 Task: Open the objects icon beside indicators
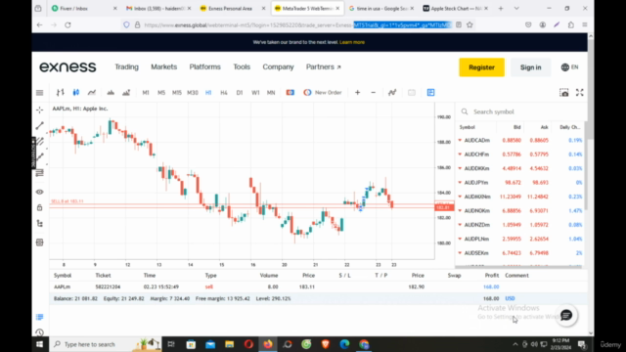tap(126, 93)
